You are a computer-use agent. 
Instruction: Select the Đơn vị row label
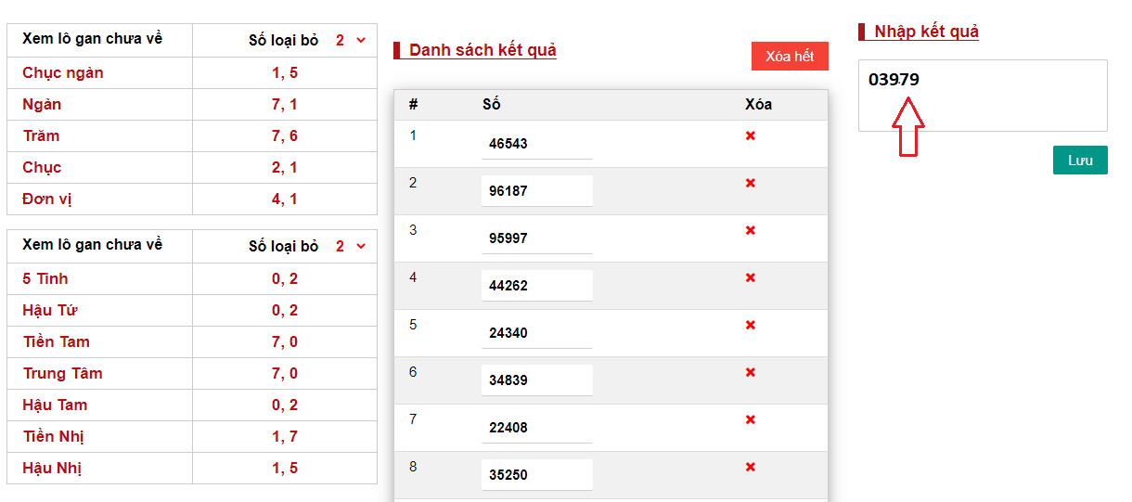pos(46,200)
